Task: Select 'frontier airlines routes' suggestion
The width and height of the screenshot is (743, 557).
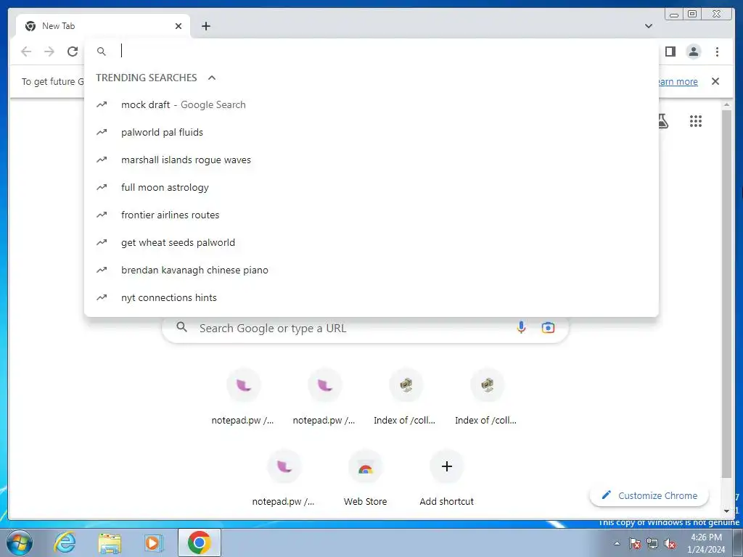Action: (371, 215)
